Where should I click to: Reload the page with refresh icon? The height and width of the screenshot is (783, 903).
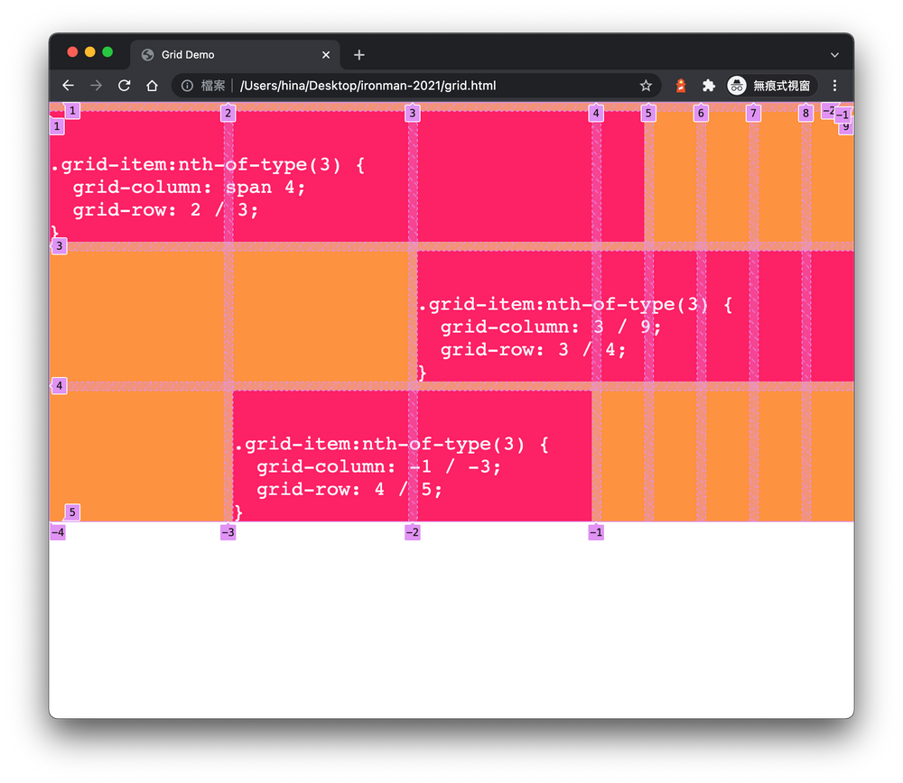124,86
